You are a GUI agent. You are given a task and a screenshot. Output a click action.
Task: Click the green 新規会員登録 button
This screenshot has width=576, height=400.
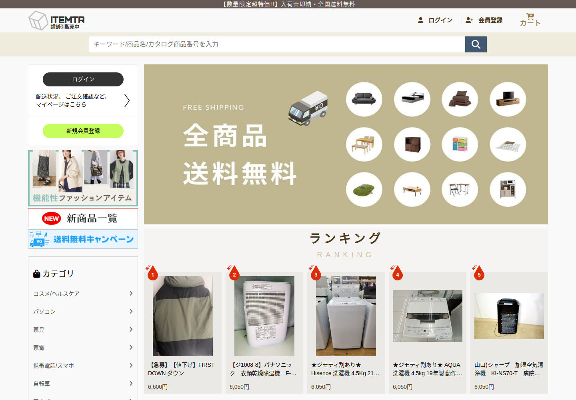83,131
